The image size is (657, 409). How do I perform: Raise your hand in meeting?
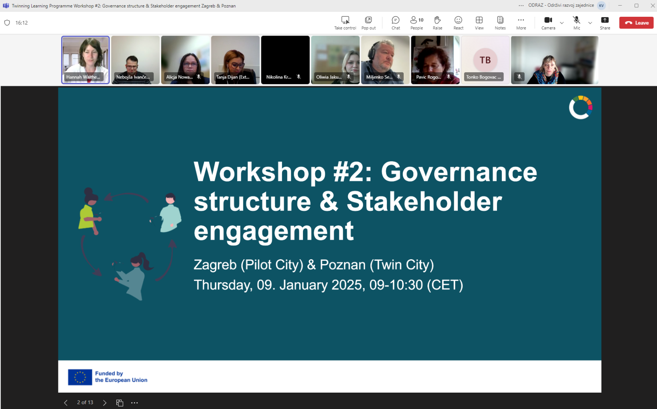pos(437,23)
